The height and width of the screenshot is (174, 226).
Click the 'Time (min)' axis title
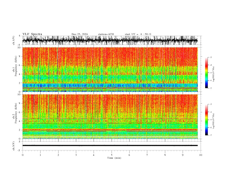114,158
